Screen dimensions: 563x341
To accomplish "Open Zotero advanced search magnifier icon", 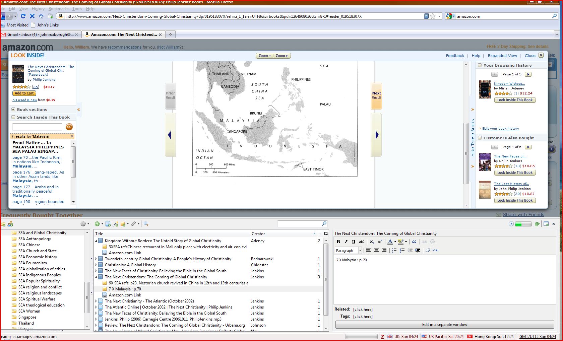I will [x=146, y=224].
